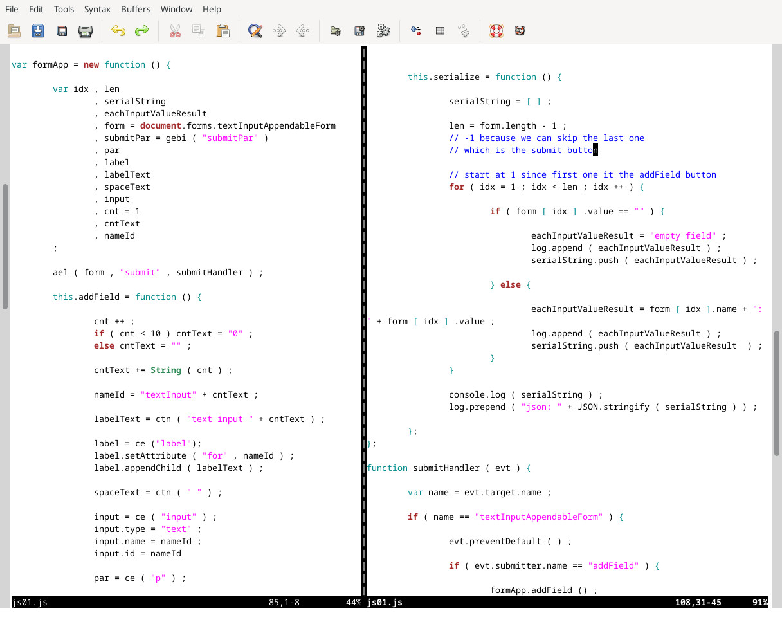Open the Syntax menu
This screenshot has height=622, width=782.
tap(97, 9)
